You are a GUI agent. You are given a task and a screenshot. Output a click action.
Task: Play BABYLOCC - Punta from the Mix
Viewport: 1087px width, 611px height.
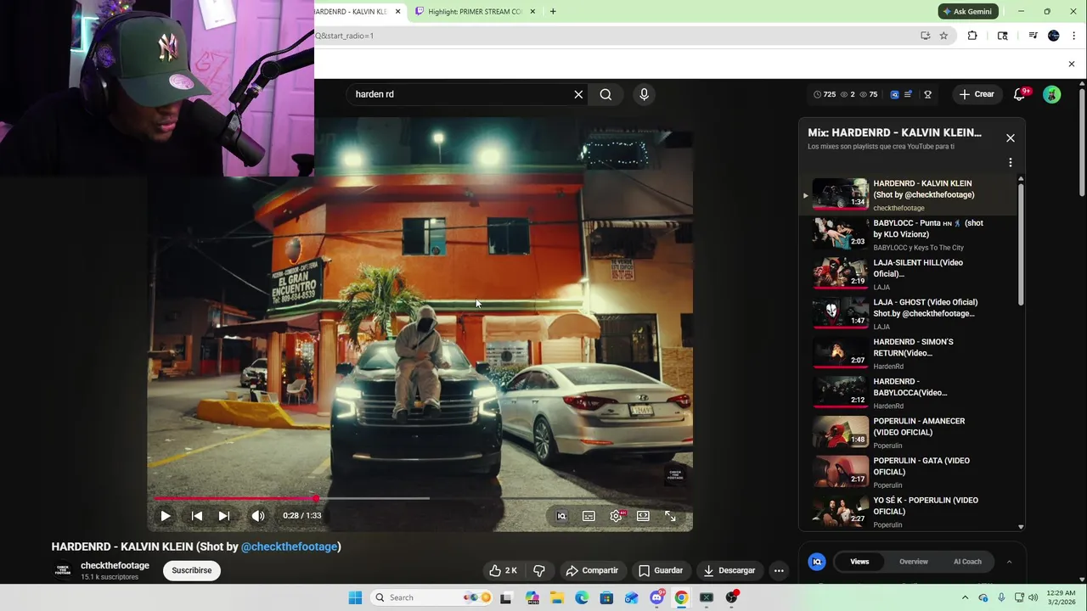click(909, 234)
